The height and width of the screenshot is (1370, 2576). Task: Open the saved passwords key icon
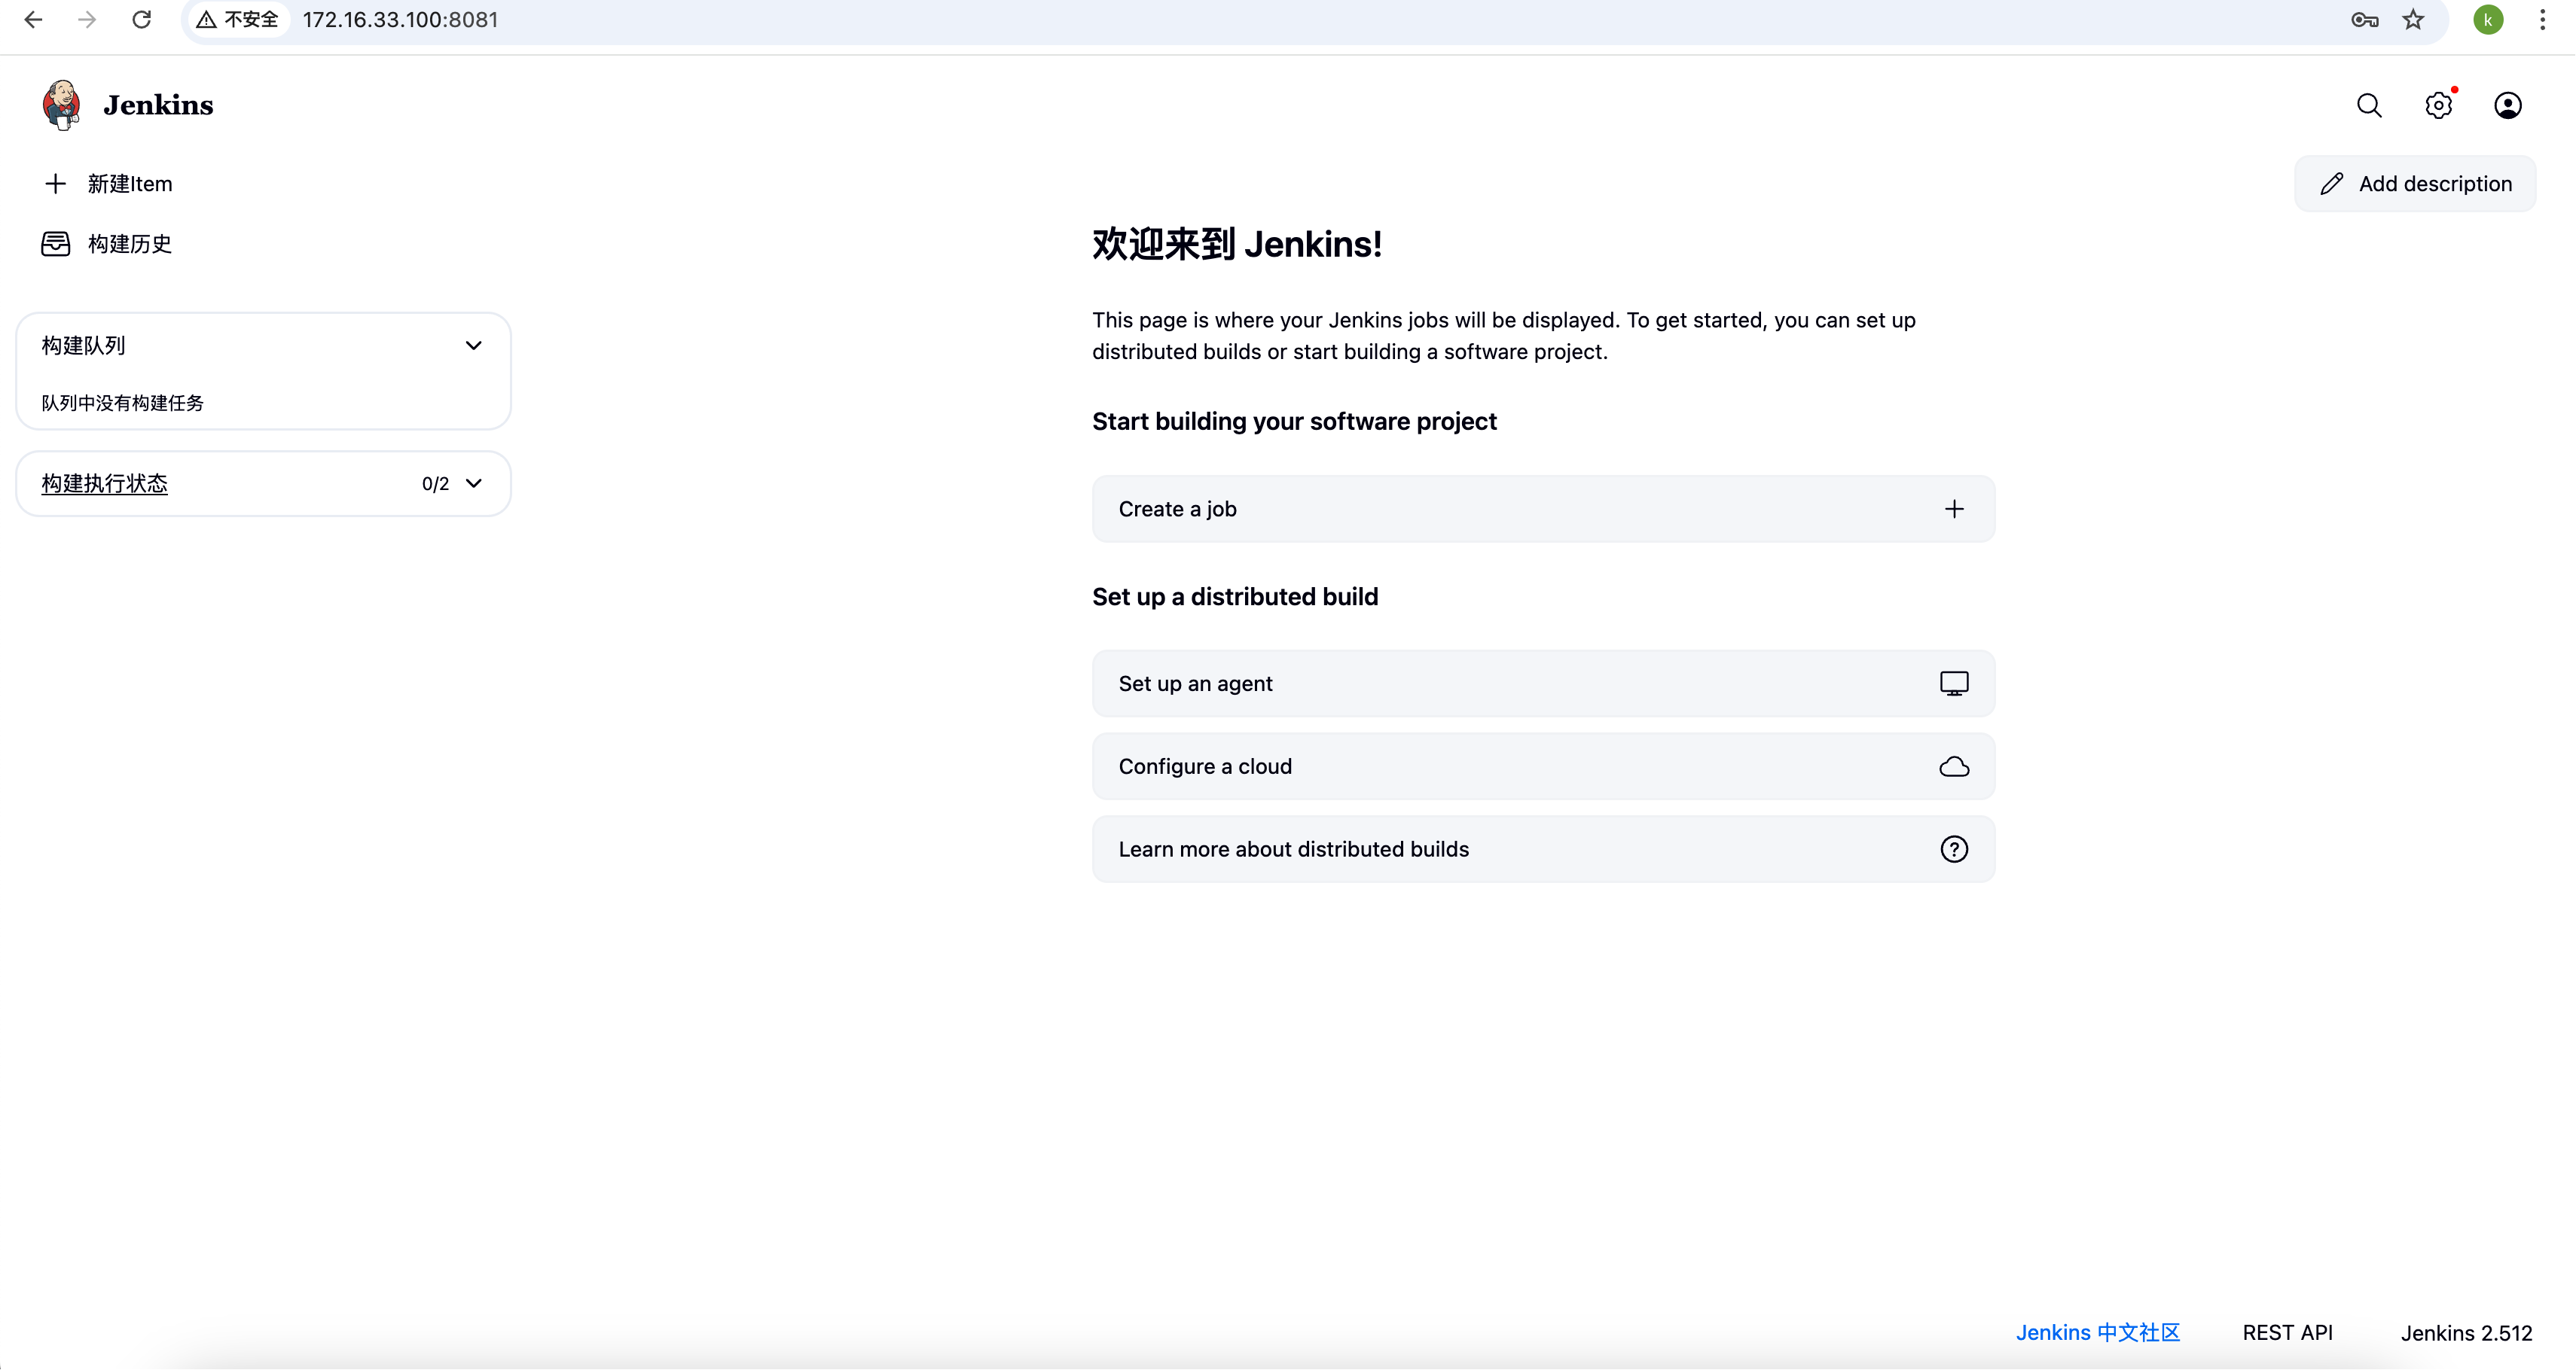pyautogui.click(x=2365, y=20)
